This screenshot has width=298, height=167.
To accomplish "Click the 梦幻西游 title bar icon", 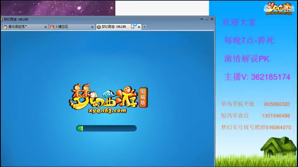I will [x=2, y=19].
